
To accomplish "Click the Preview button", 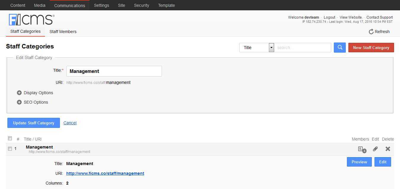I will pos(359,162).
